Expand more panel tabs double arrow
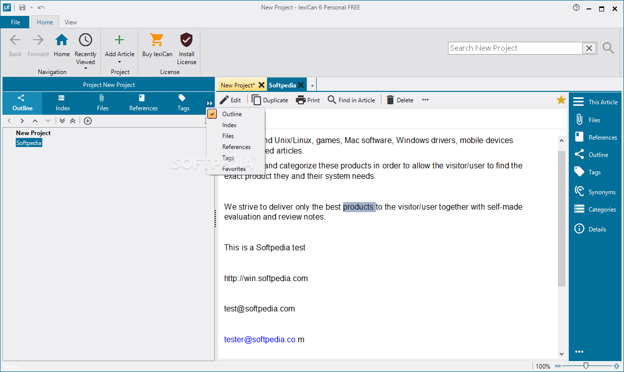The image size is (624, 372). 209,103
